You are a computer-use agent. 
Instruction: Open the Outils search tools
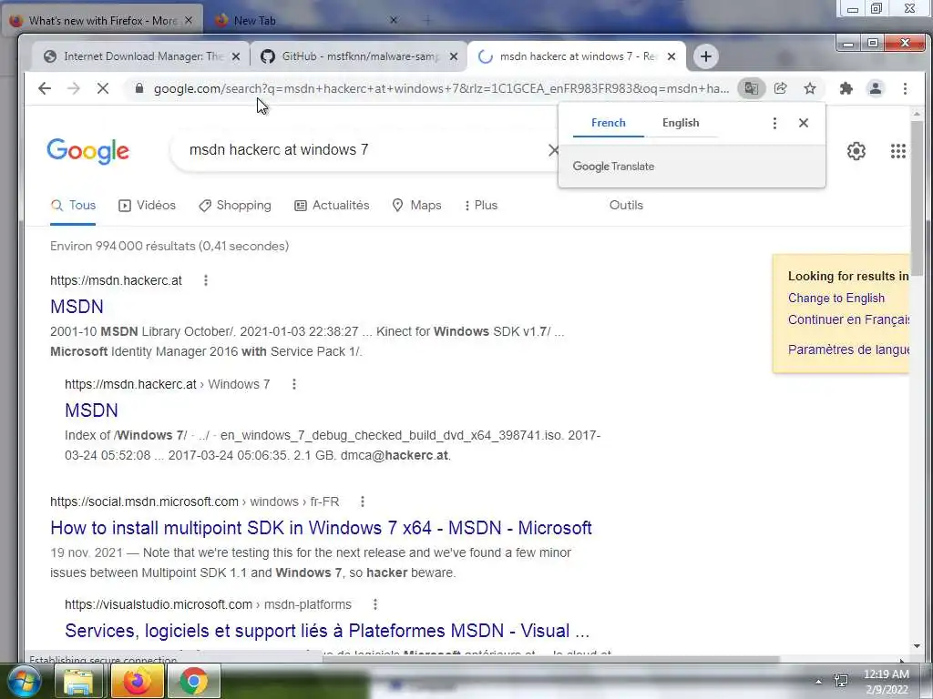626,206
